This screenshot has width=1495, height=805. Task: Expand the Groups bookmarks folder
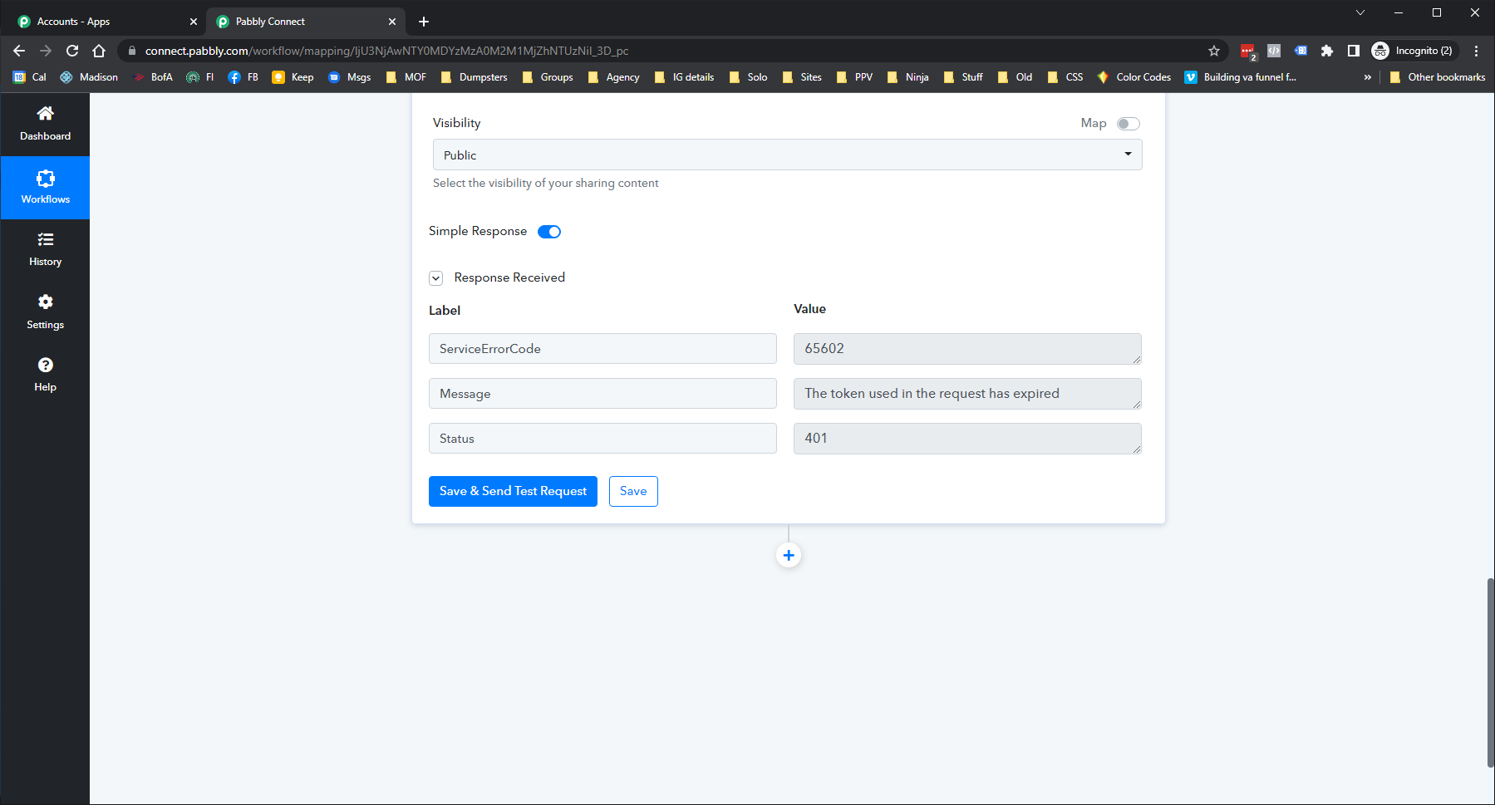click(548, 77)
